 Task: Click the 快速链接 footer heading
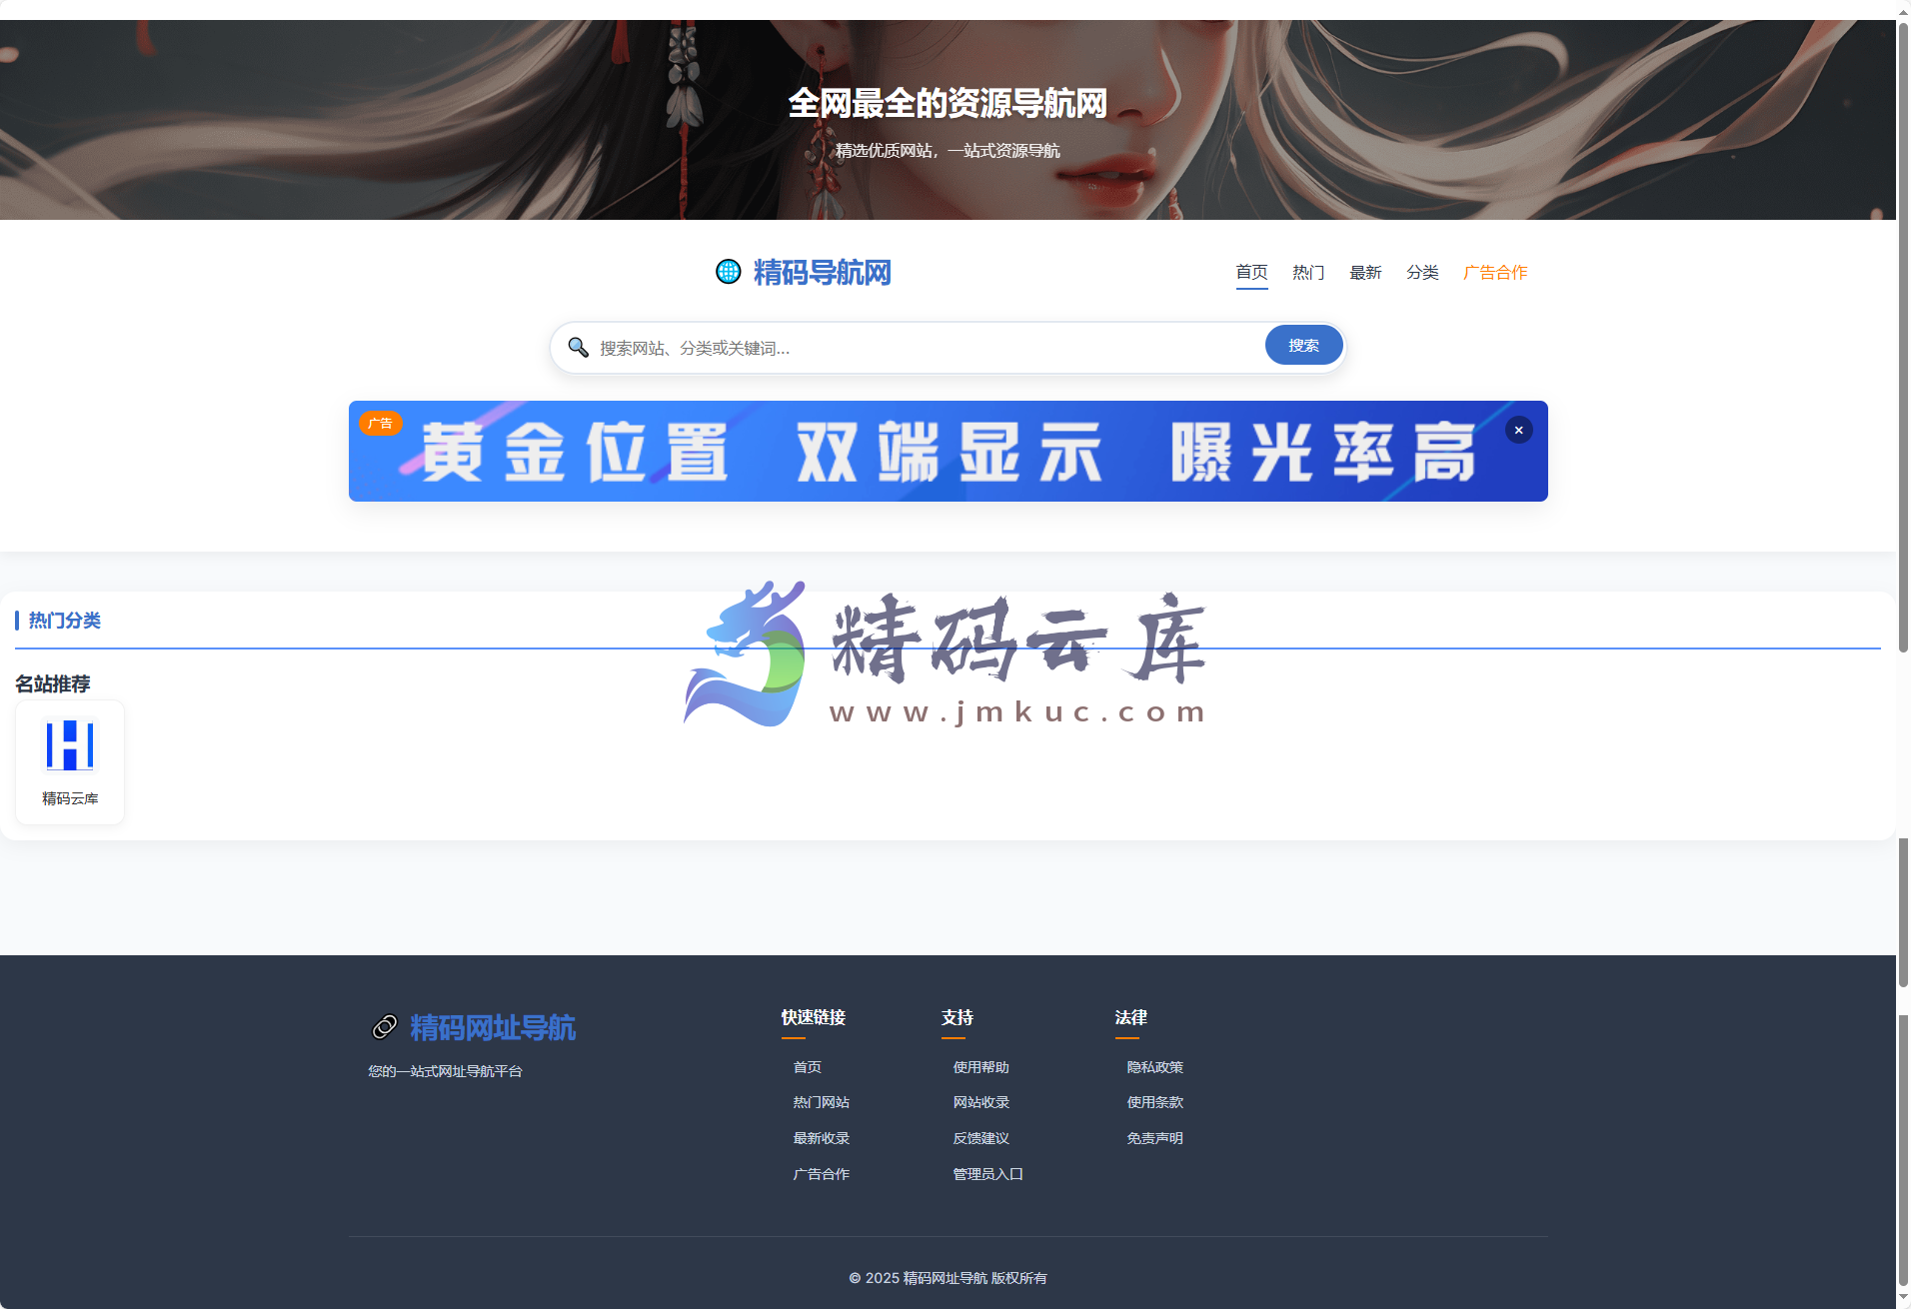(814, 1017)
